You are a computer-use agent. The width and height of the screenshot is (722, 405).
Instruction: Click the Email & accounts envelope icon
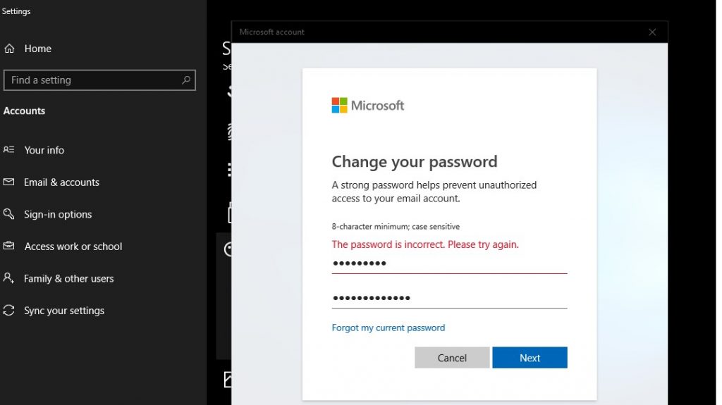[9, 182]
